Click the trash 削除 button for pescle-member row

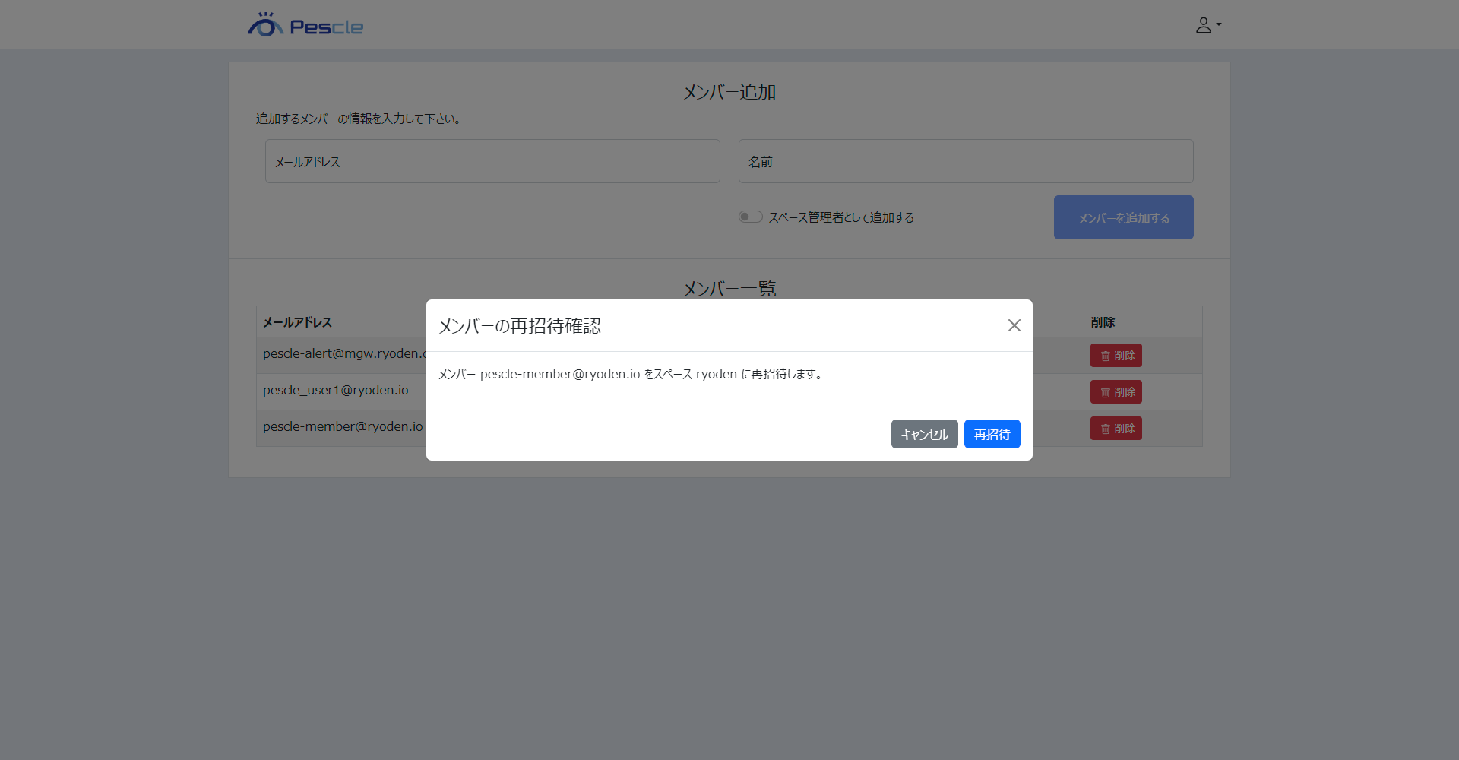(1116, 429)
